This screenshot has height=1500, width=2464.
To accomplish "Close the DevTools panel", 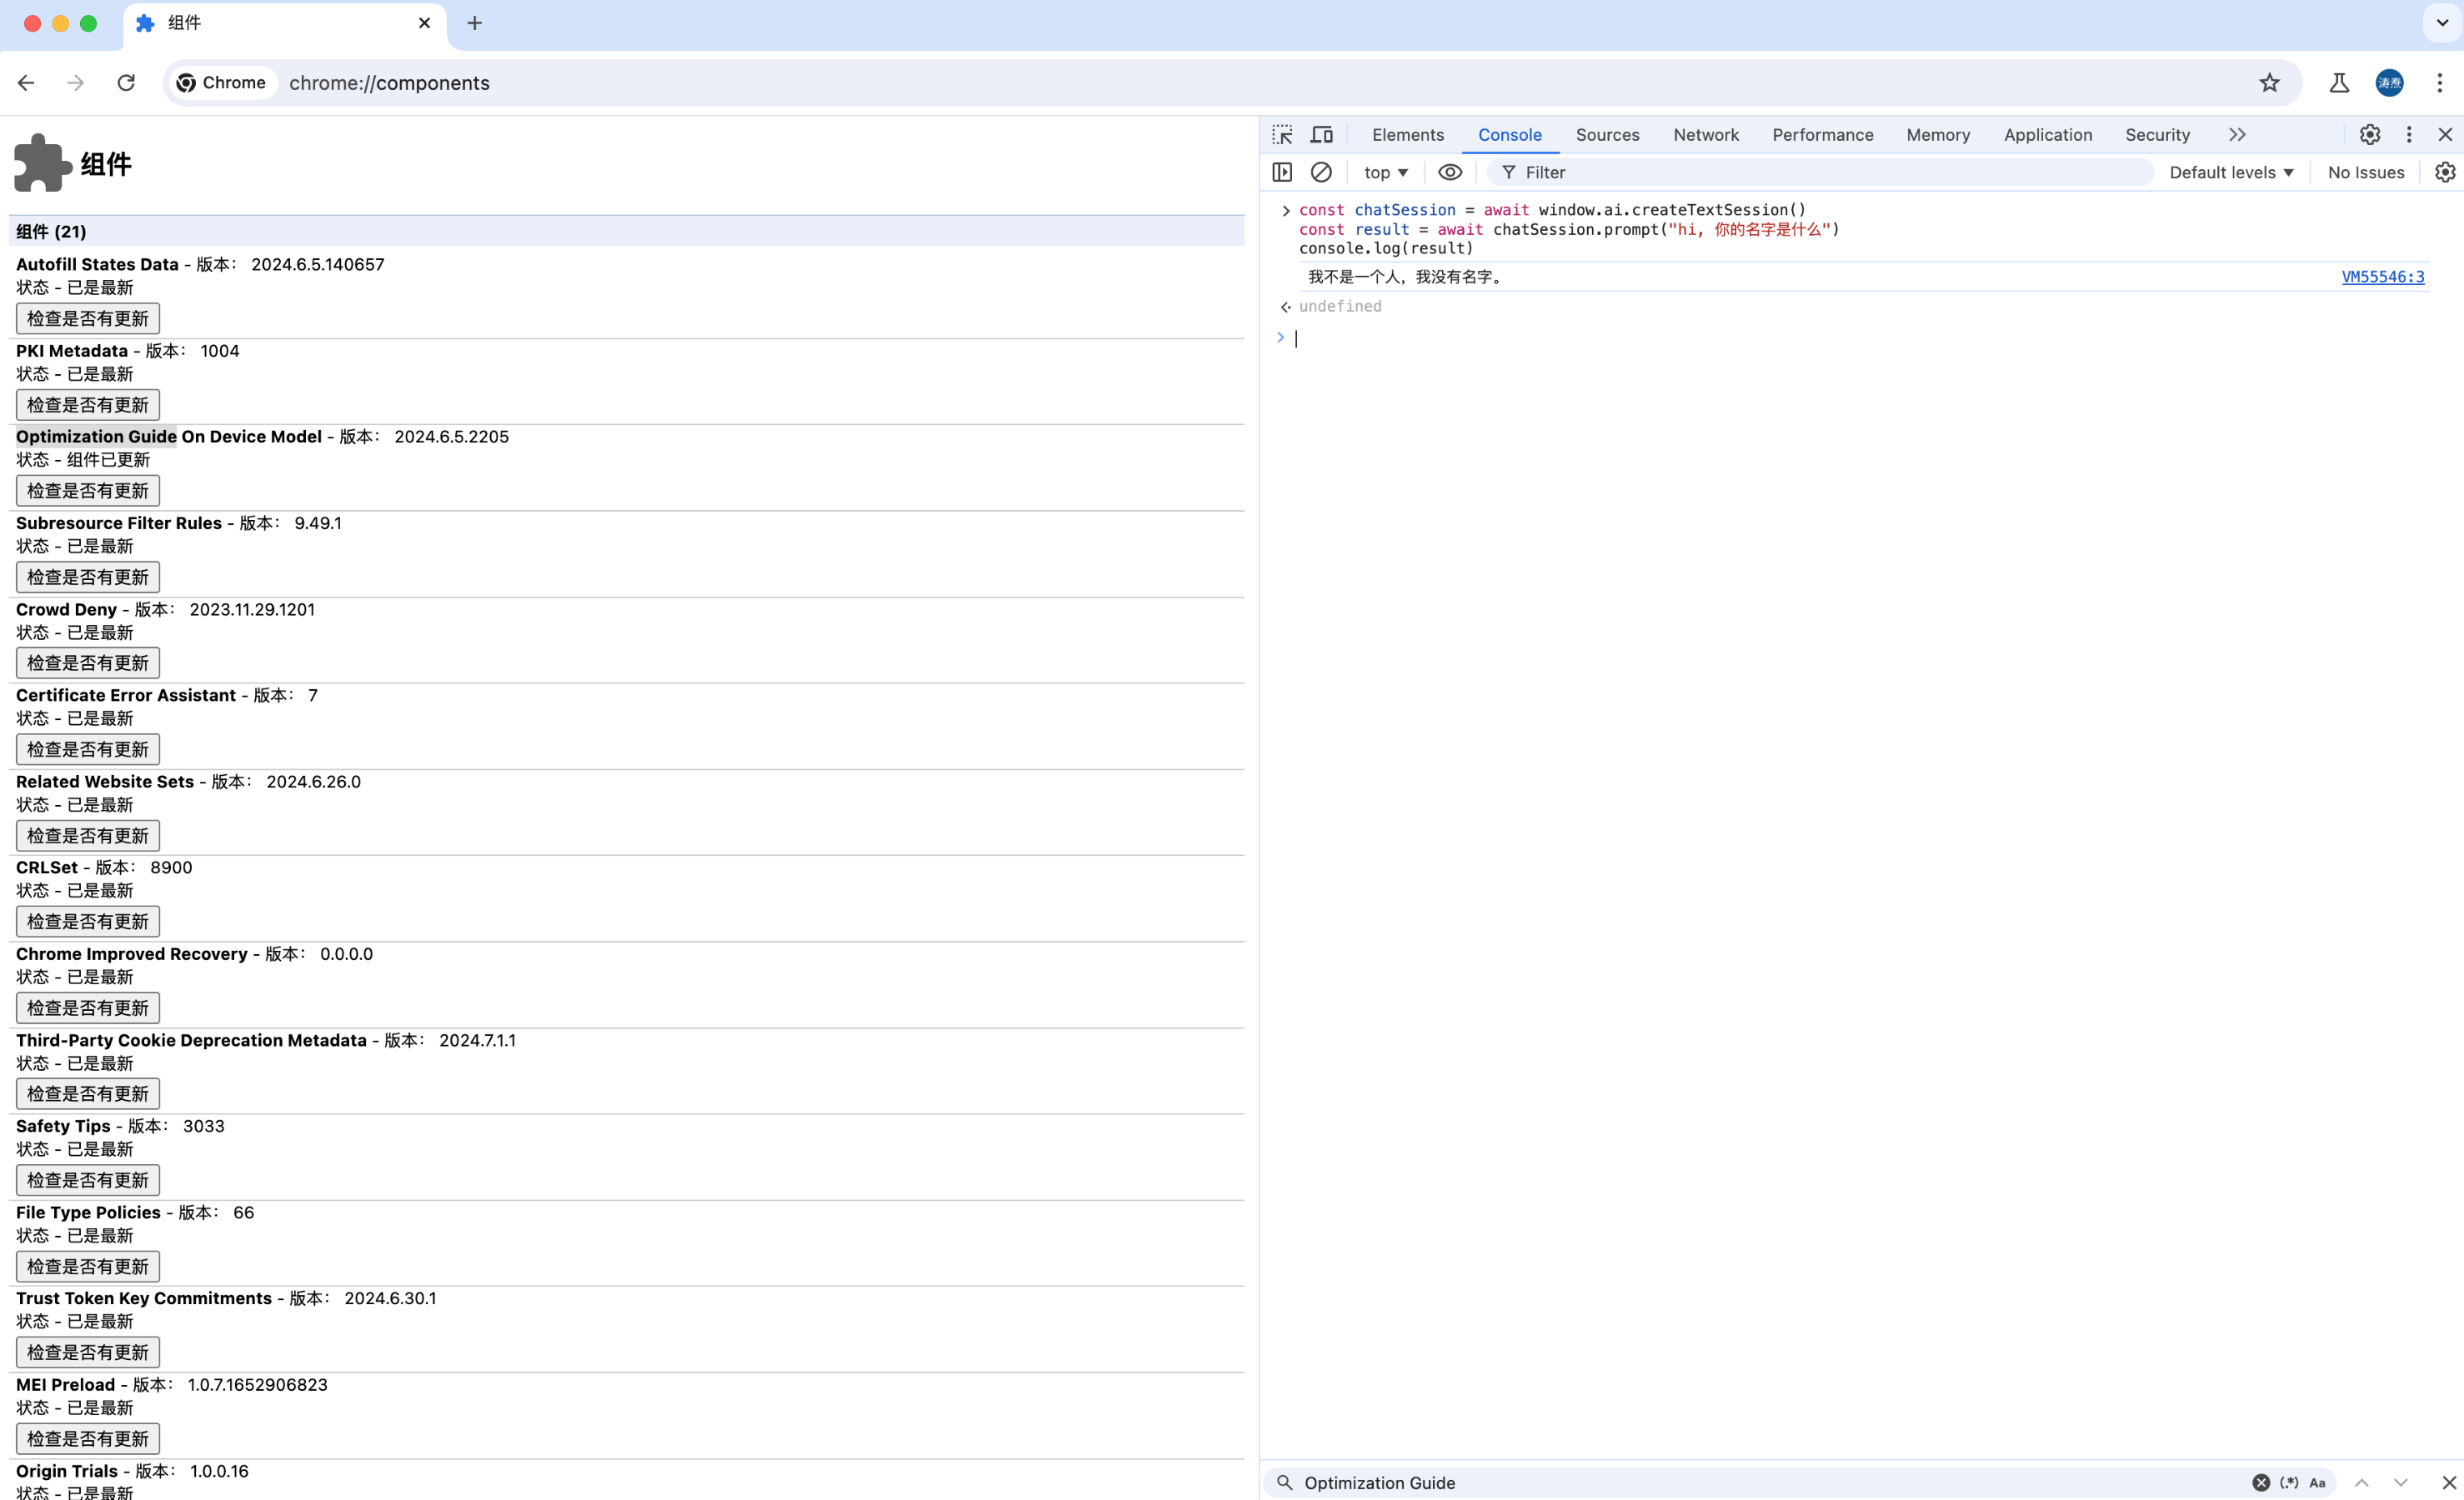I will pyautogui.click(x=2446, y=135).
